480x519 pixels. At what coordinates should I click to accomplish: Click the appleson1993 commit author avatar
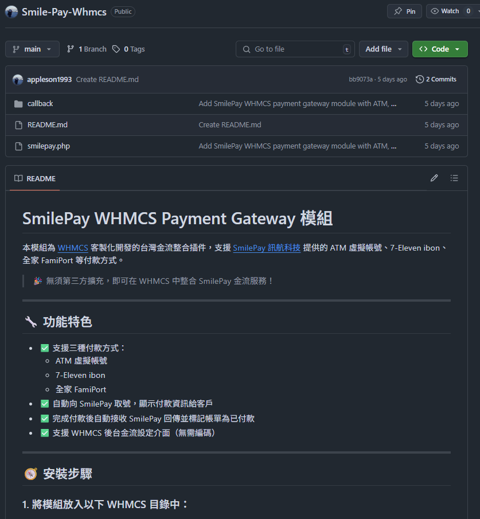click(x=18, y=80)
